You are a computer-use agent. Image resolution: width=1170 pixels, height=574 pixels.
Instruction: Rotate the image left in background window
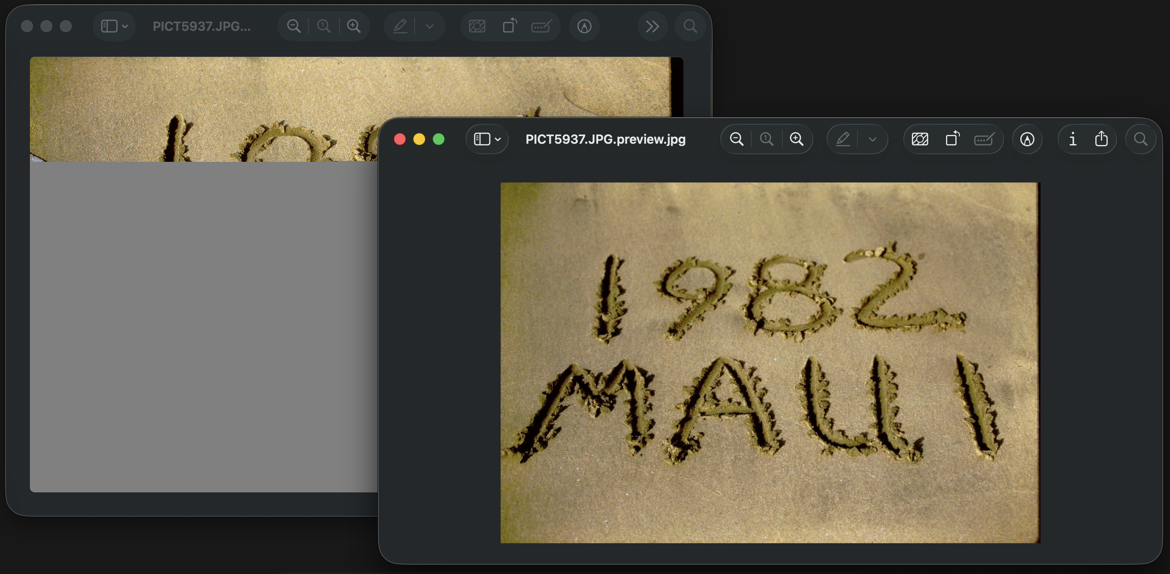click(x=510, y=25)
